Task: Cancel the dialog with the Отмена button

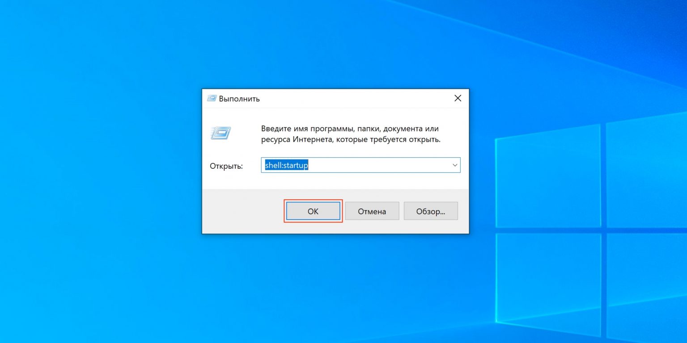Action: (372, 211)
